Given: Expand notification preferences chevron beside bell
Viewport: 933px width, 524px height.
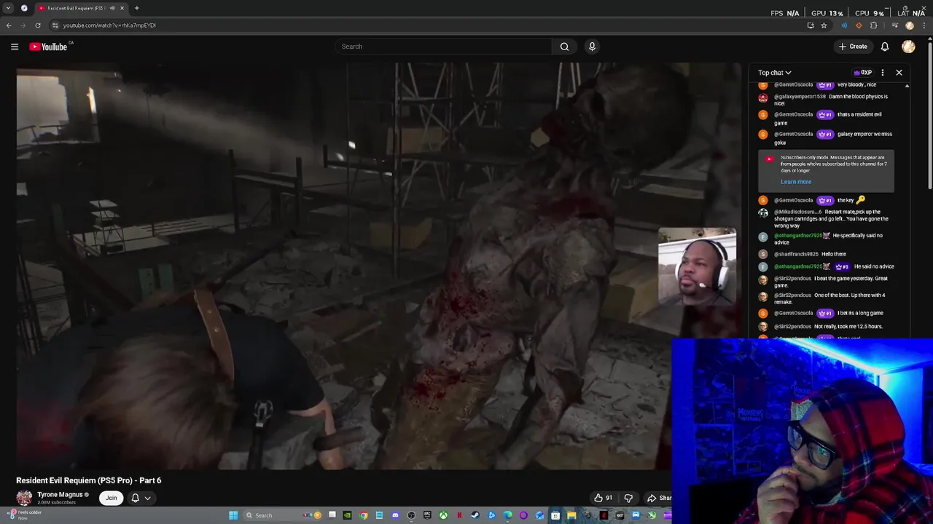Looking at the screenshot, I should tap(147, 498).
